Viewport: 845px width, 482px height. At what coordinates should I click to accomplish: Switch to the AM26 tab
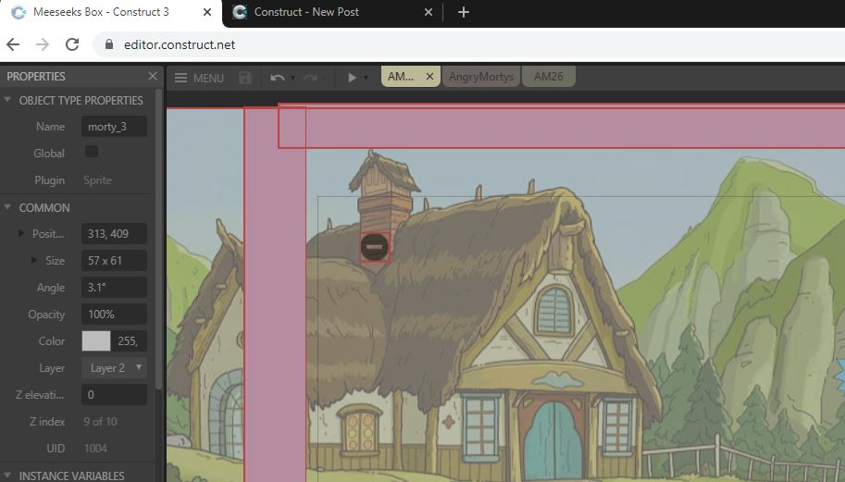point(549,77)
